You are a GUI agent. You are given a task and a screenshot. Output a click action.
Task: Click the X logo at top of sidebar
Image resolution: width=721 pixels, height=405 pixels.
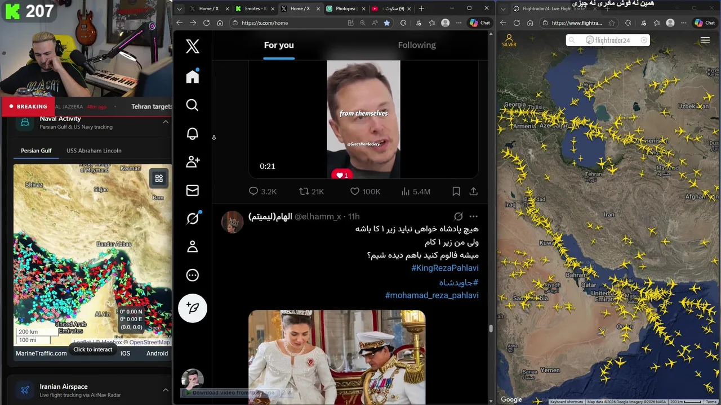(193, 46)
